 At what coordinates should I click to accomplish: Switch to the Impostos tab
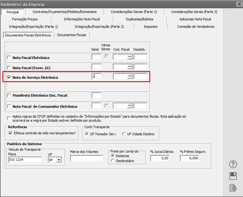tap(151, 27)
